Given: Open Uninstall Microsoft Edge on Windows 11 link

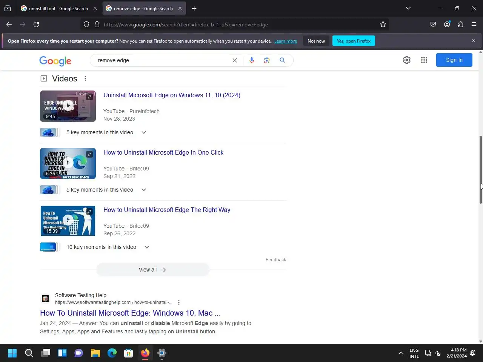Looking at the screenshot, I should tap(172, 95).
